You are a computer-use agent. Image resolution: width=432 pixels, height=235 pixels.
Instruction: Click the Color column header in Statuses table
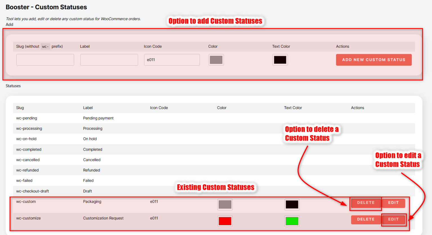point(222,108)
